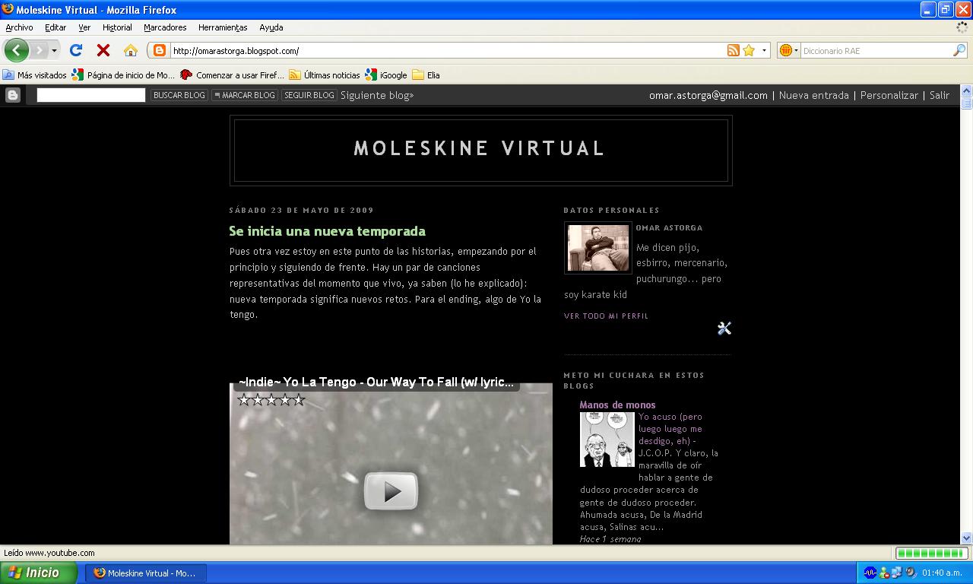Reload the current page
Image resolution: width=973 pixels, height=584 pixels.
76,50
